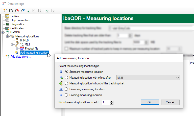Click the Certificates icon
The width and height of the screenshot is (194, 116).
pyautogui.click(x=7, y=28)
